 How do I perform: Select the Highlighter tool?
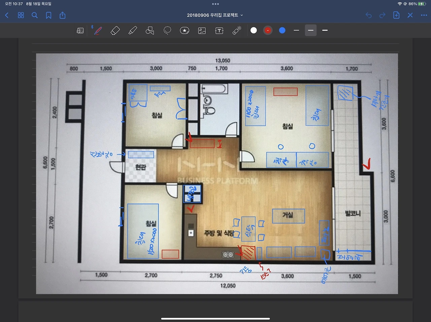coord(133,31)
